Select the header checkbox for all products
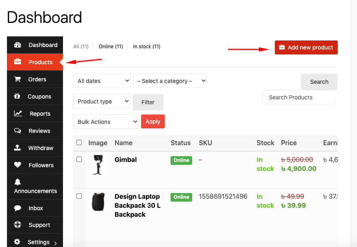This screenshot has height=247, width=357. 79,142
